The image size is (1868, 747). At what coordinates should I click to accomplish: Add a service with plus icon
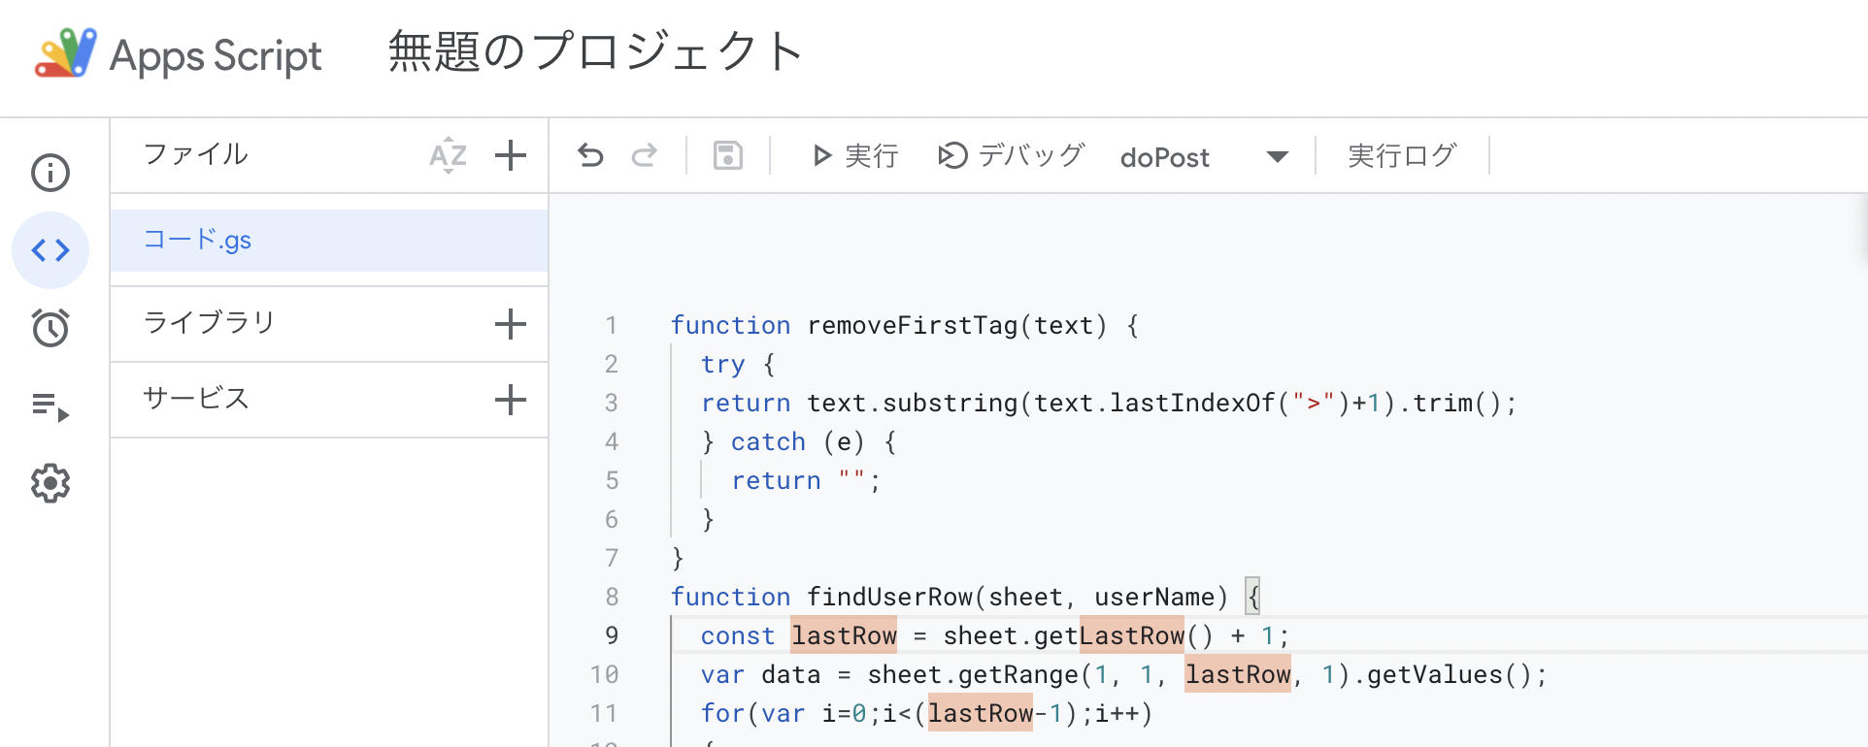click(511, 400)
